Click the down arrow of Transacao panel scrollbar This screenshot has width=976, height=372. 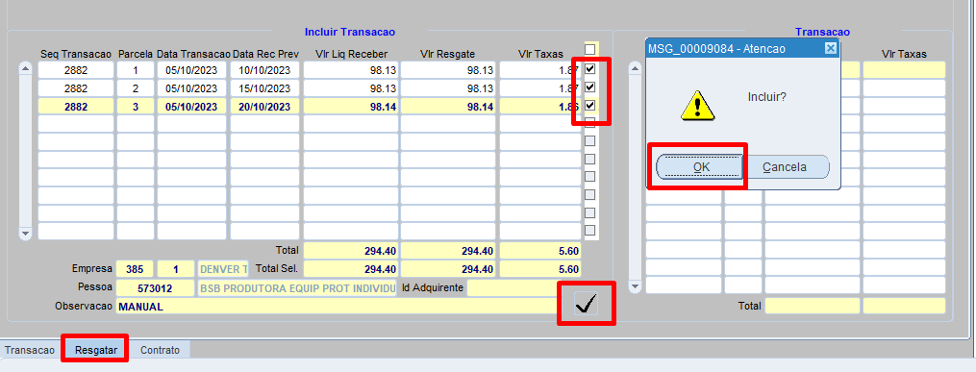click(635, 286)
